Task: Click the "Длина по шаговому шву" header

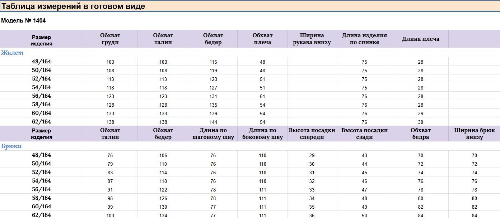Action: click(213, 134)
